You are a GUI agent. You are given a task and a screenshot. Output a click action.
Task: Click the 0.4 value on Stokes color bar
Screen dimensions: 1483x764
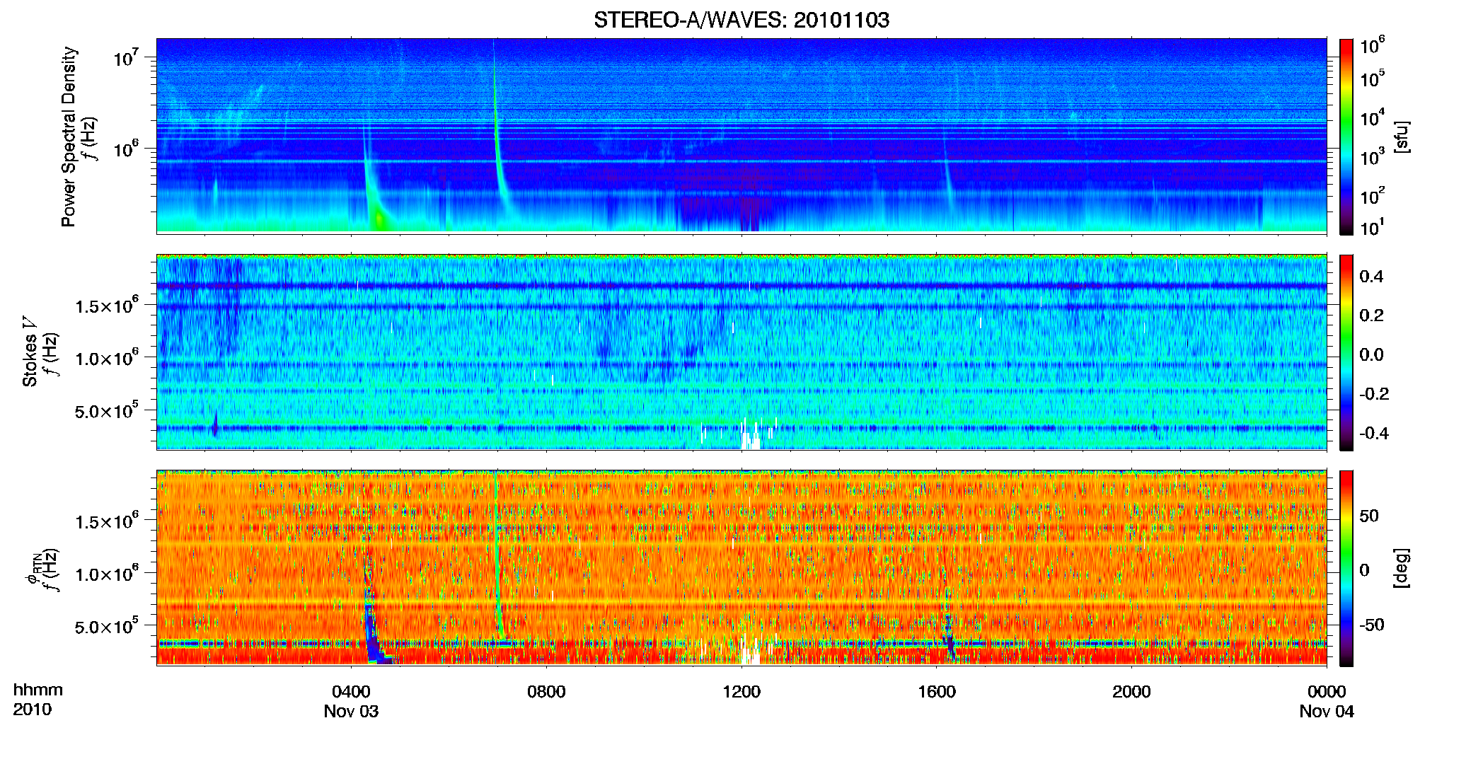1371,277
